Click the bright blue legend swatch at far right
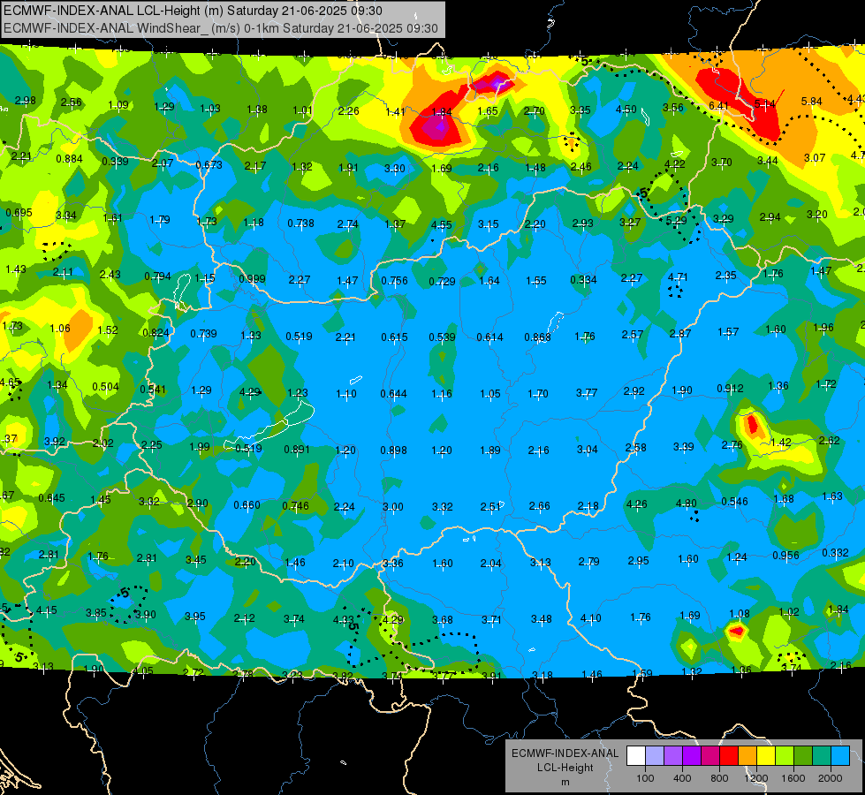Viewport: 865px width, 795px height. coord(841,755)
